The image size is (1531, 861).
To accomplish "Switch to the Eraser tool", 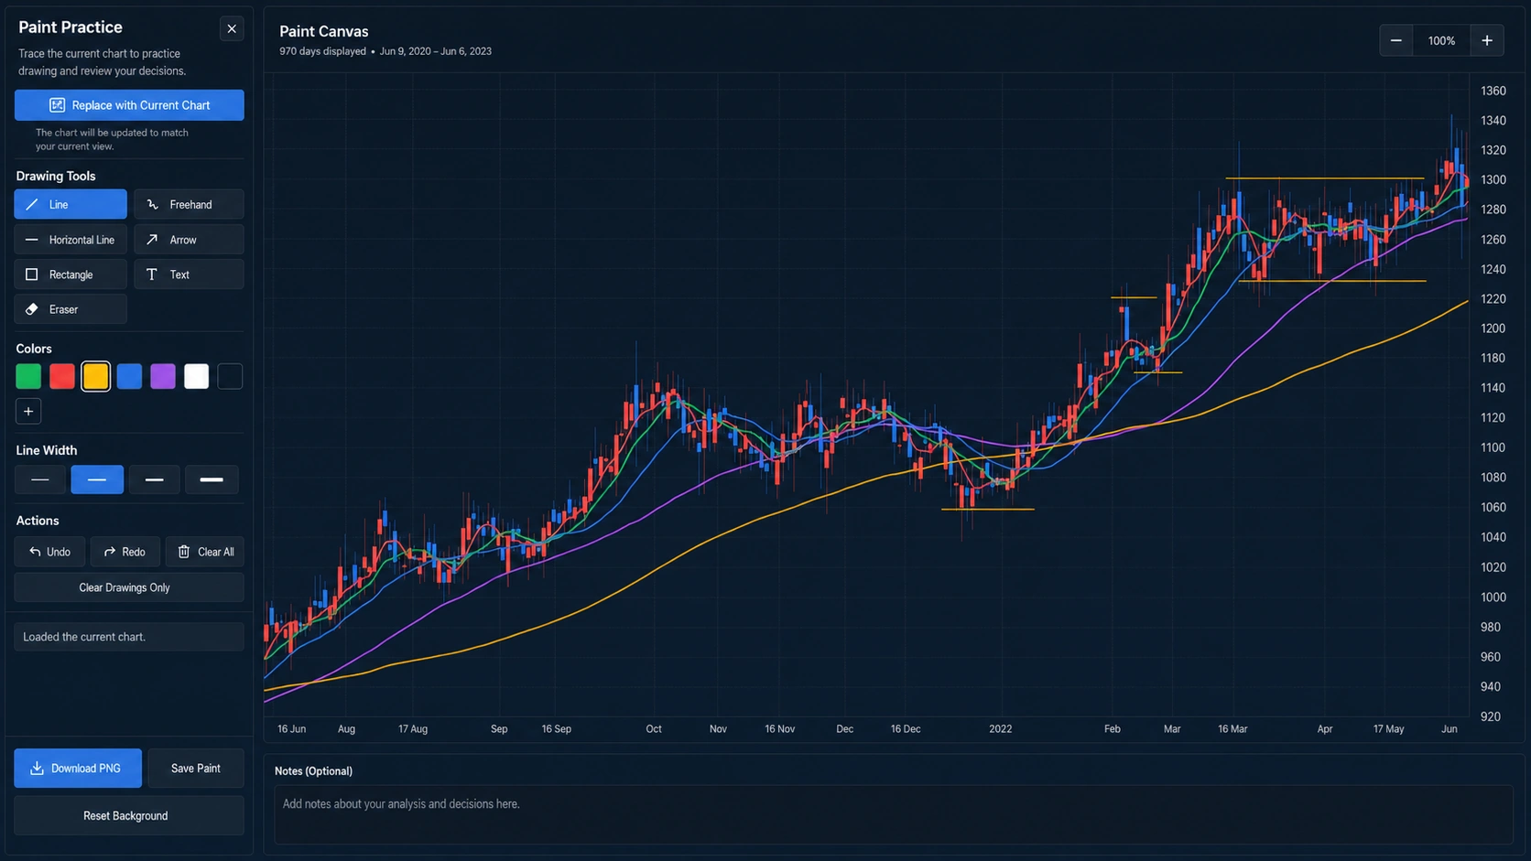I will pos(71,309).
